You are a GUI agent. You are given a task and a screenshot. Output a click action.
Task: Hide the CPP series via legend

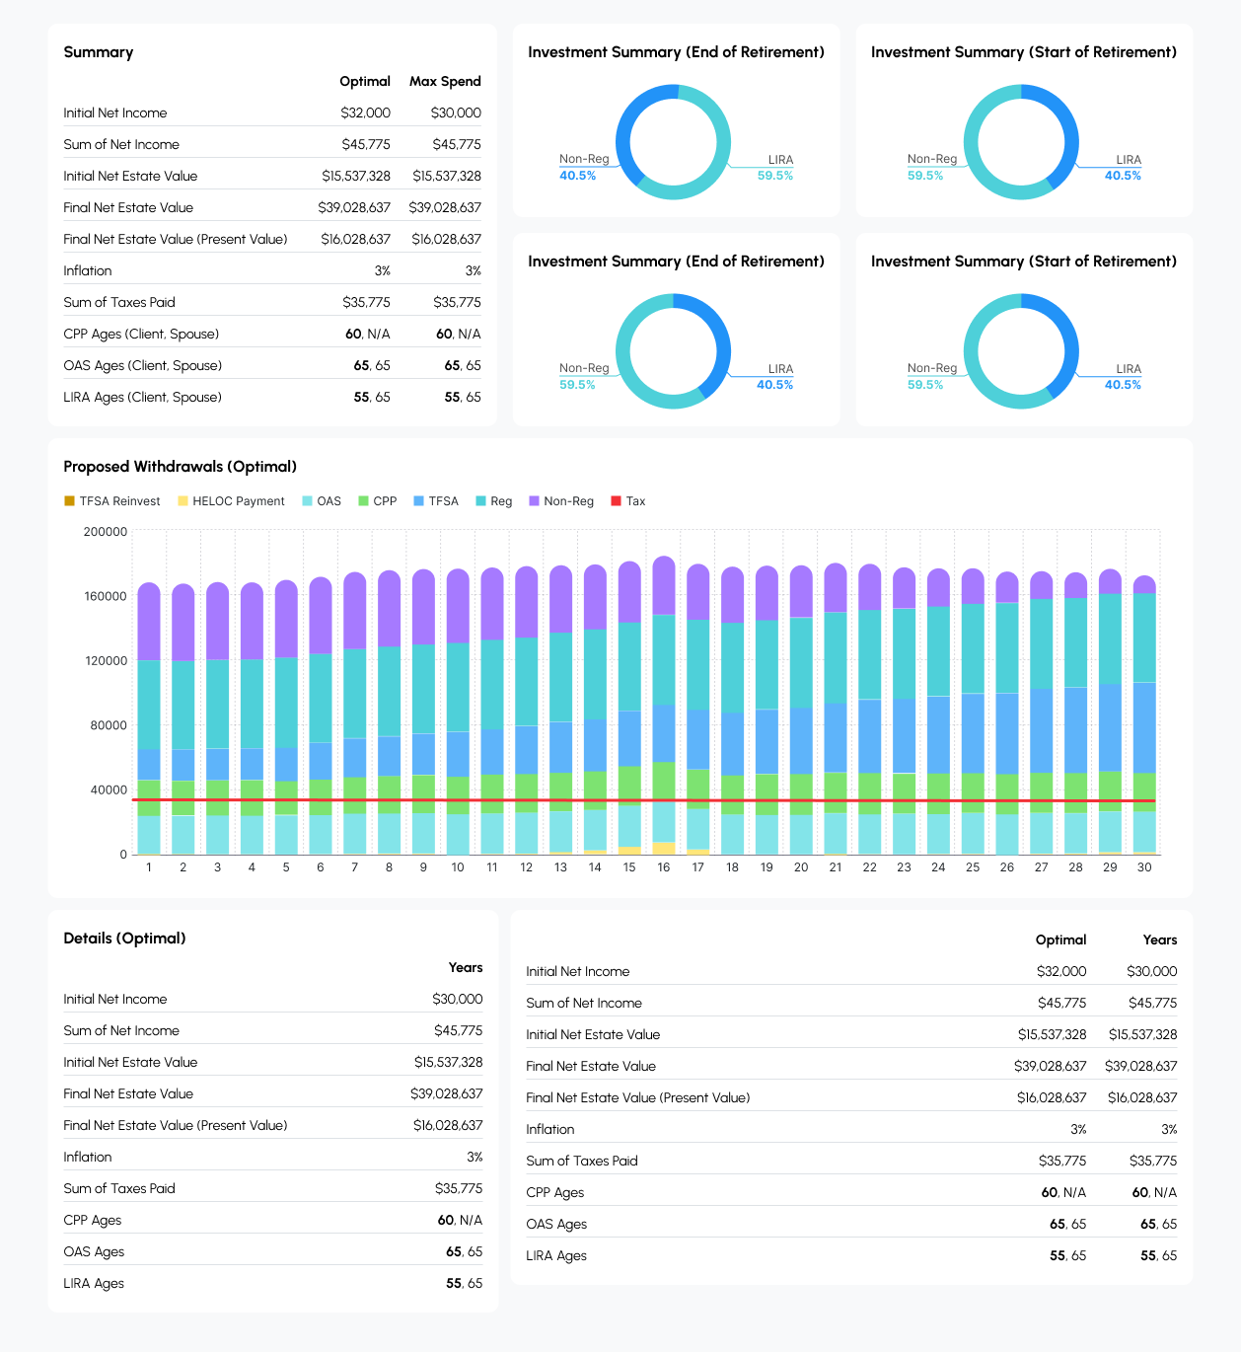coord(378,501)
